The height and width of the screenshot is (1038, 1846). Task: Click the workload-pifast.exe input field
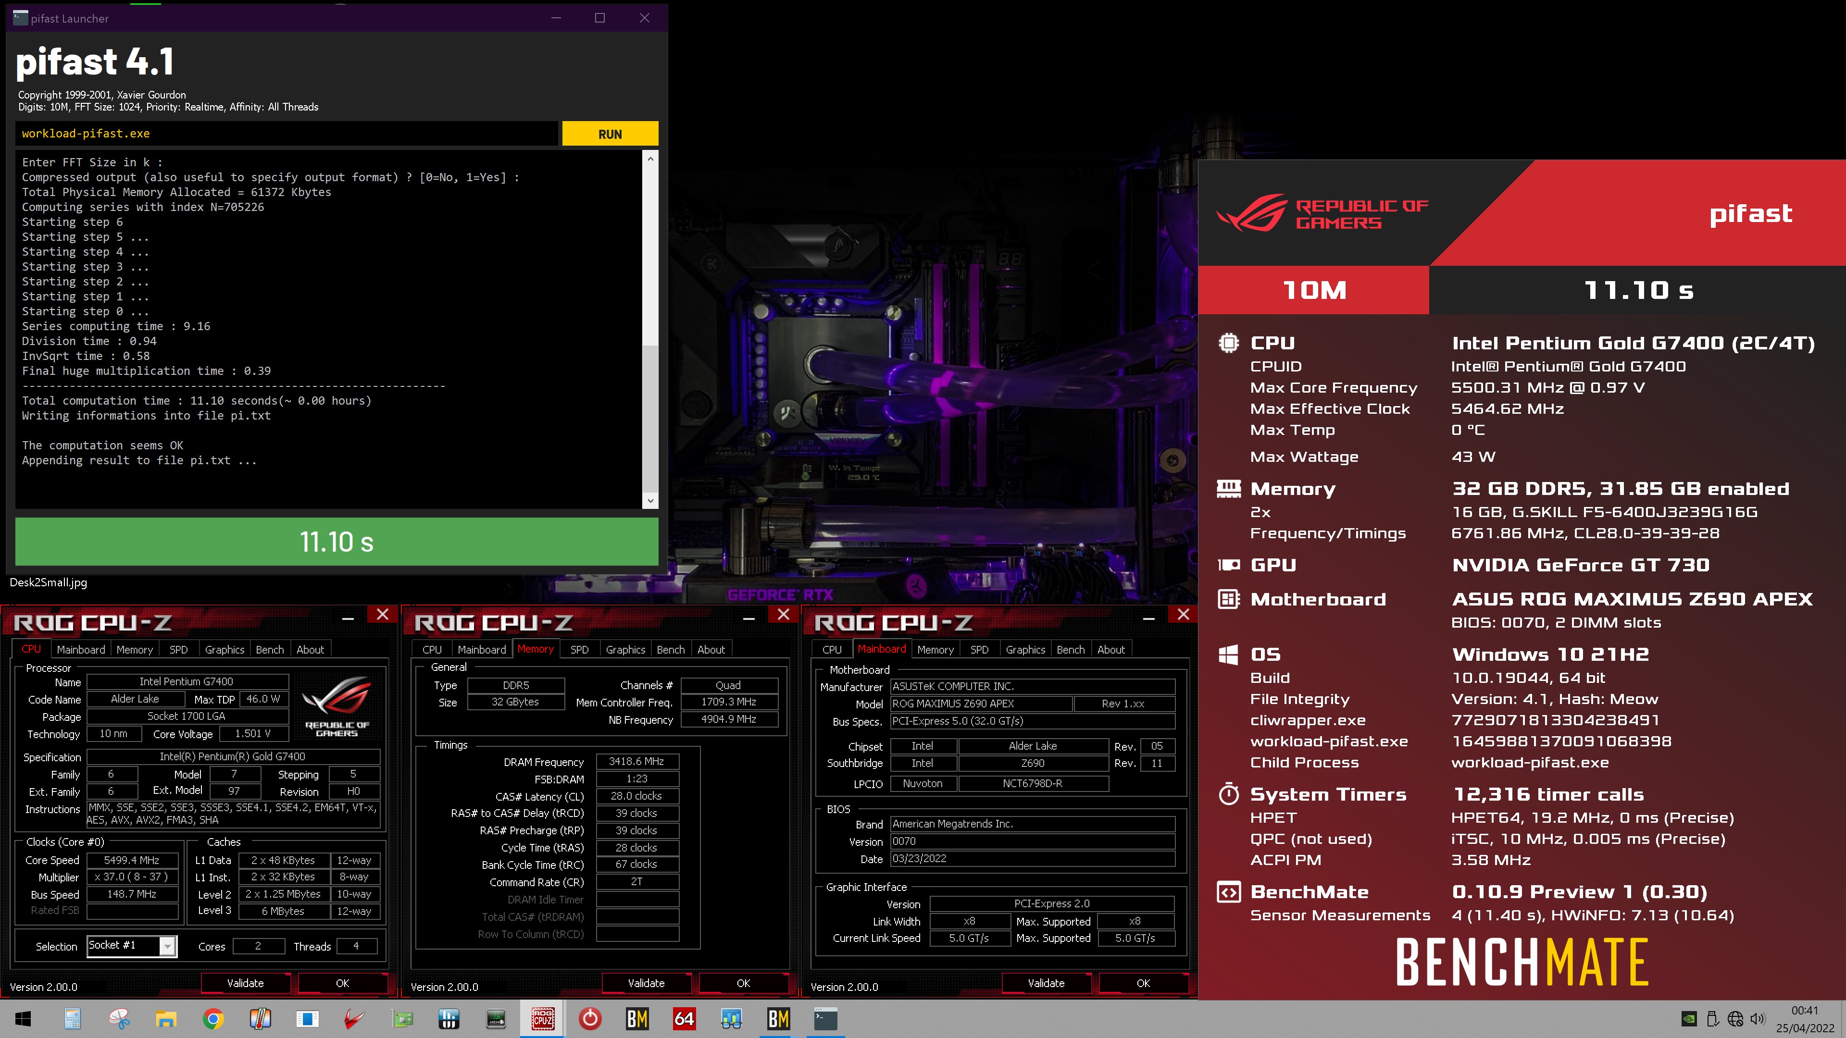coord(287,134)
